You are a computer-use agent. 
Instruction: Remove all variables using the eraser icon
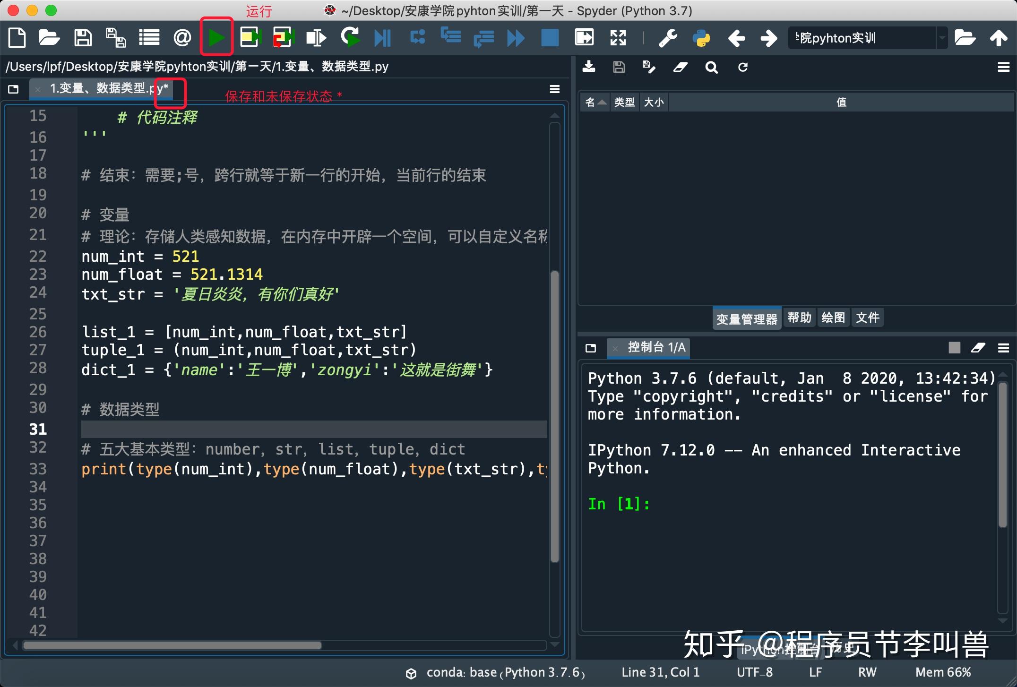coord(680,67)
